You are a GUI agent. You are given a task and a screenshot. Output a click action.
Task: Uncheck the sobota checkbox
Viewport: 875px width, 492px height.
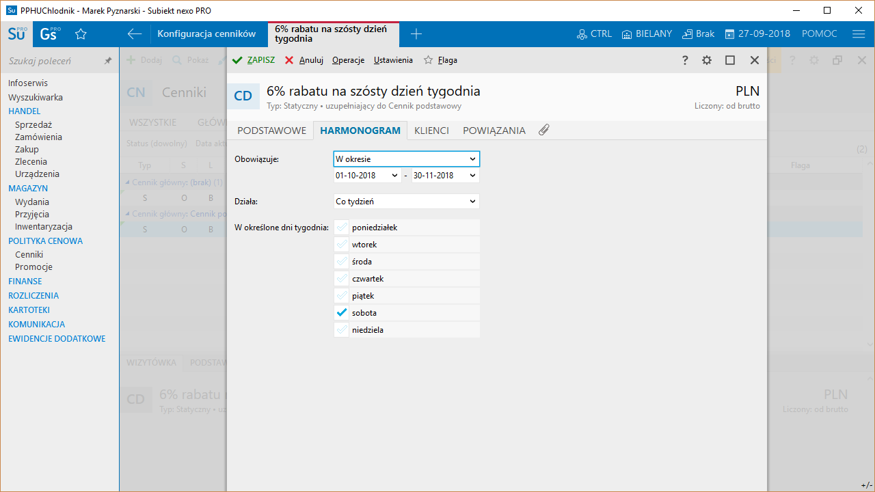[342, 313]
